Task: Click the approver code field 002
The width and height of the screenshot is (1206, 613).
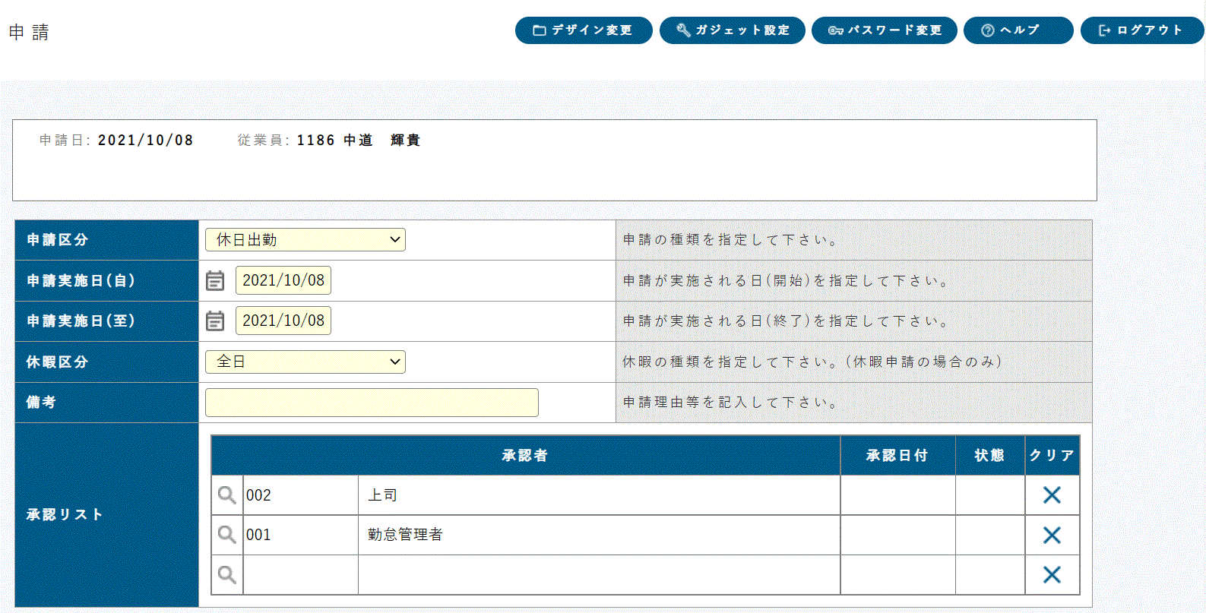Action: pos(300,495)
